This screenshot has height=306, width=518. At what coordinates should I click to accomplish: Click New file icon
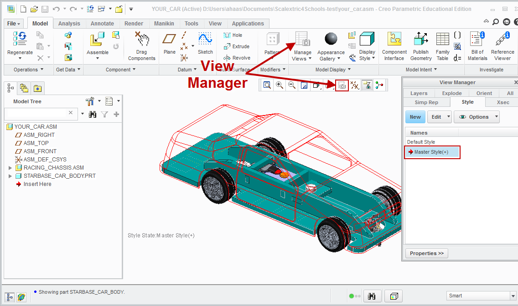click(23, 9)
